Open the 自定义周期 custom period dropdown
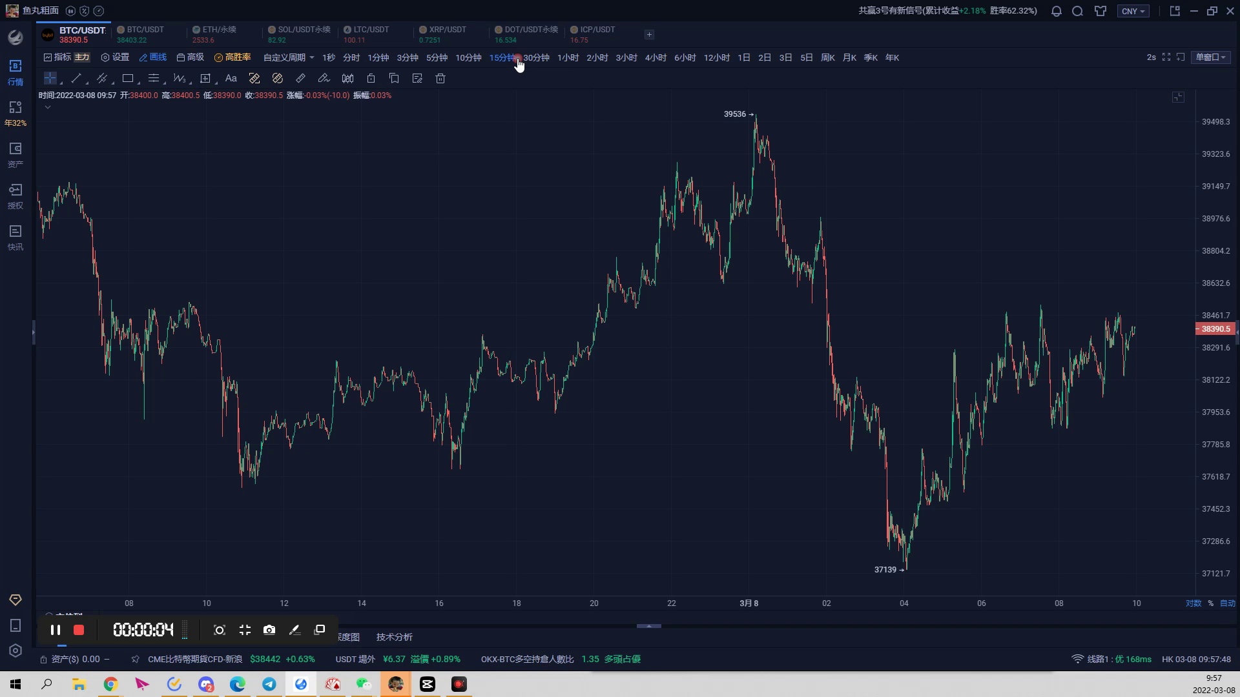This screenshot has width=1240, height=697. [x=288, y=57]
